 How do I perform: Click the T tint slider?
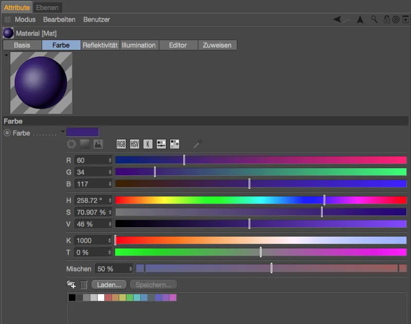tap(261, 252)
